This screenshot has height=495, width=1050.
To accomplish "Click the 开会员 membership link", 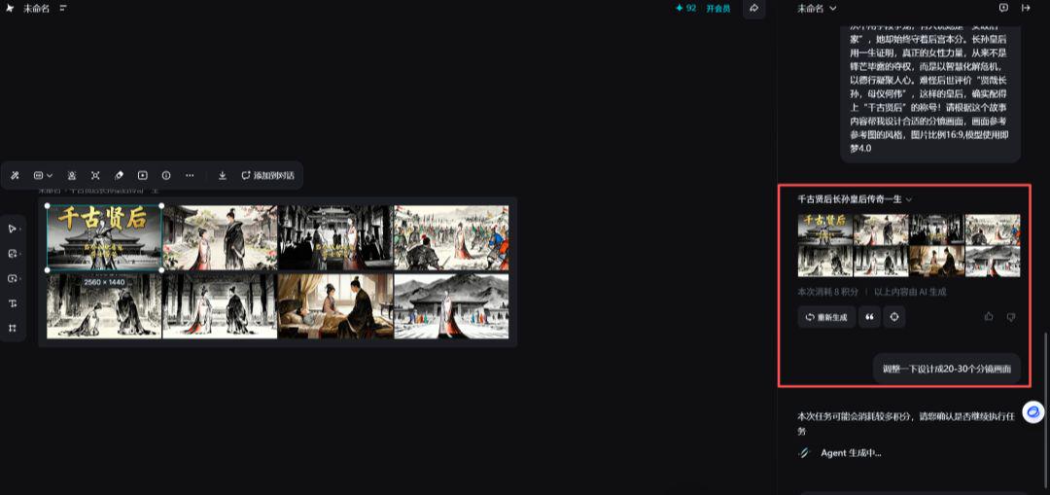I will [x=717, y=9].
